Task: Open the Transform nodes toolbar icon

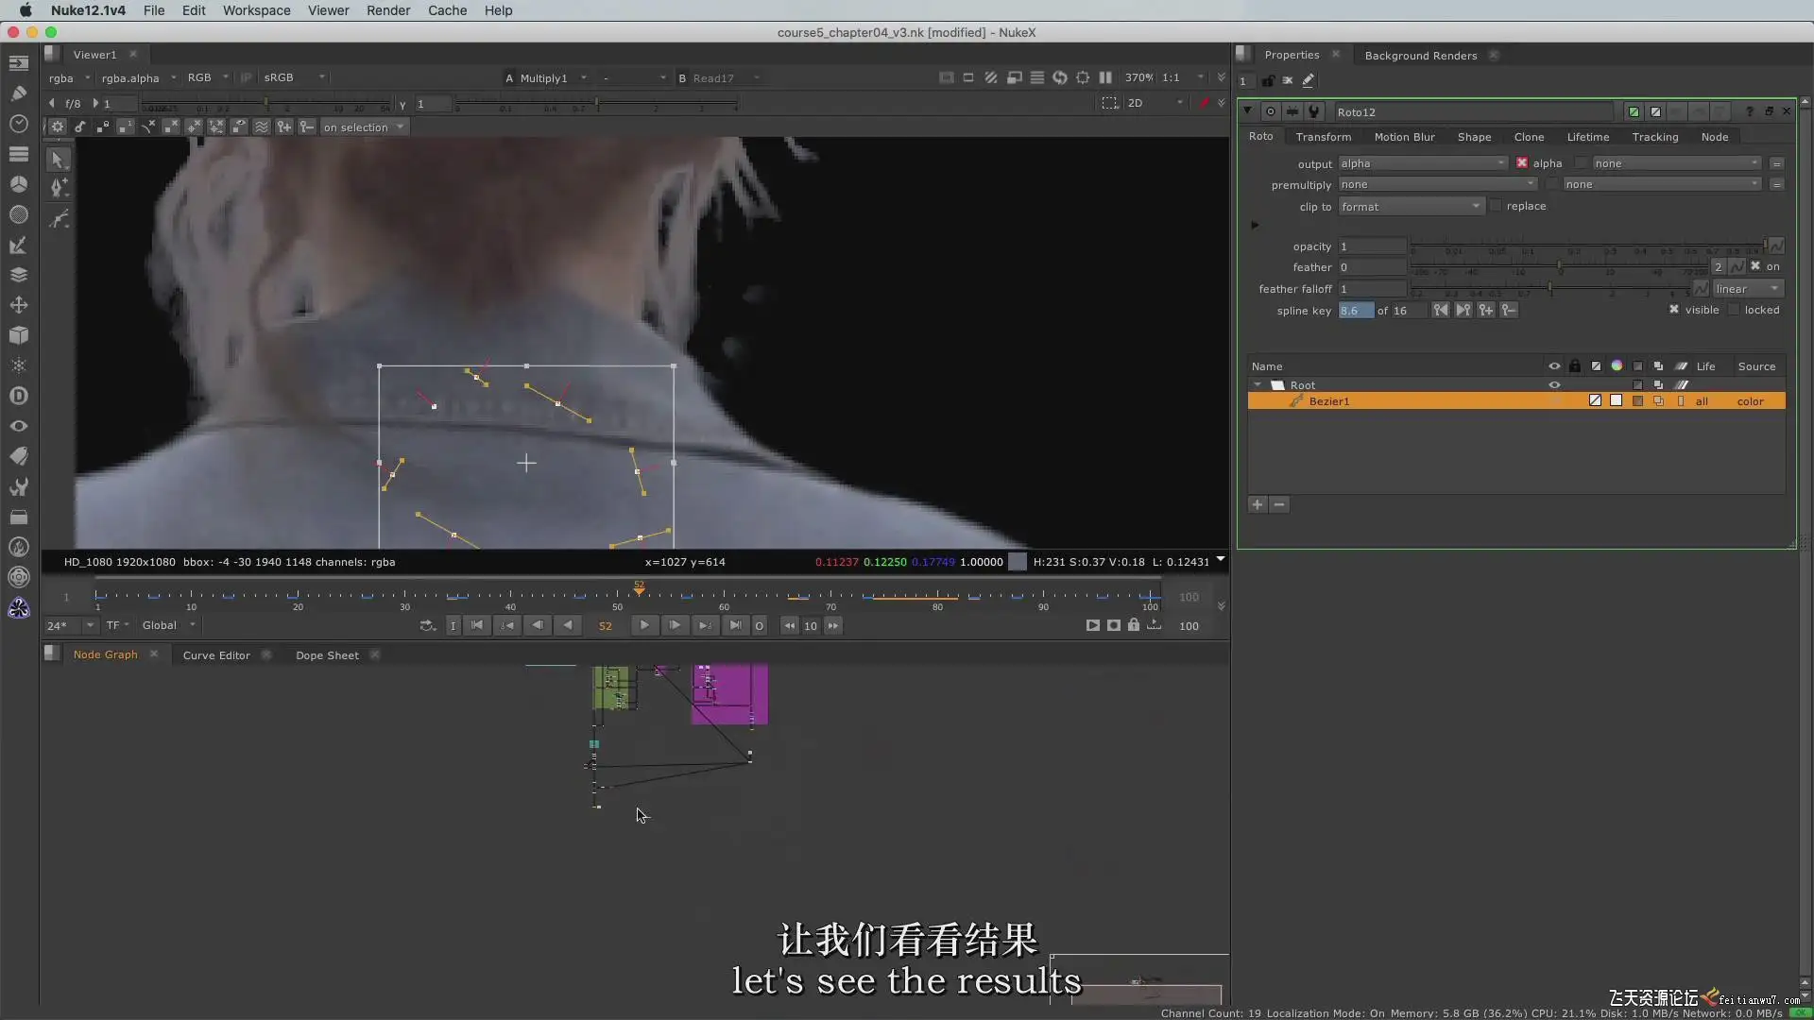Action: (18, 305)
